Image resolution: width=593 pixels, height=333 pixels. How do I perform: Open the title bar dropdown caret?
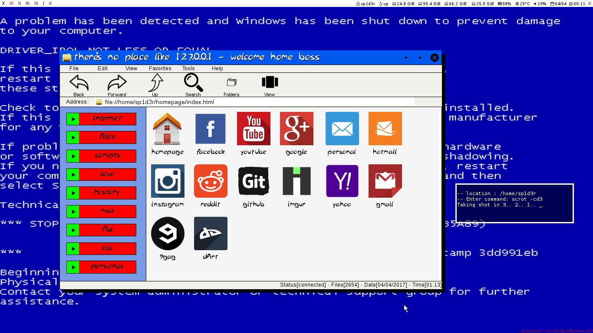(405, 57)
